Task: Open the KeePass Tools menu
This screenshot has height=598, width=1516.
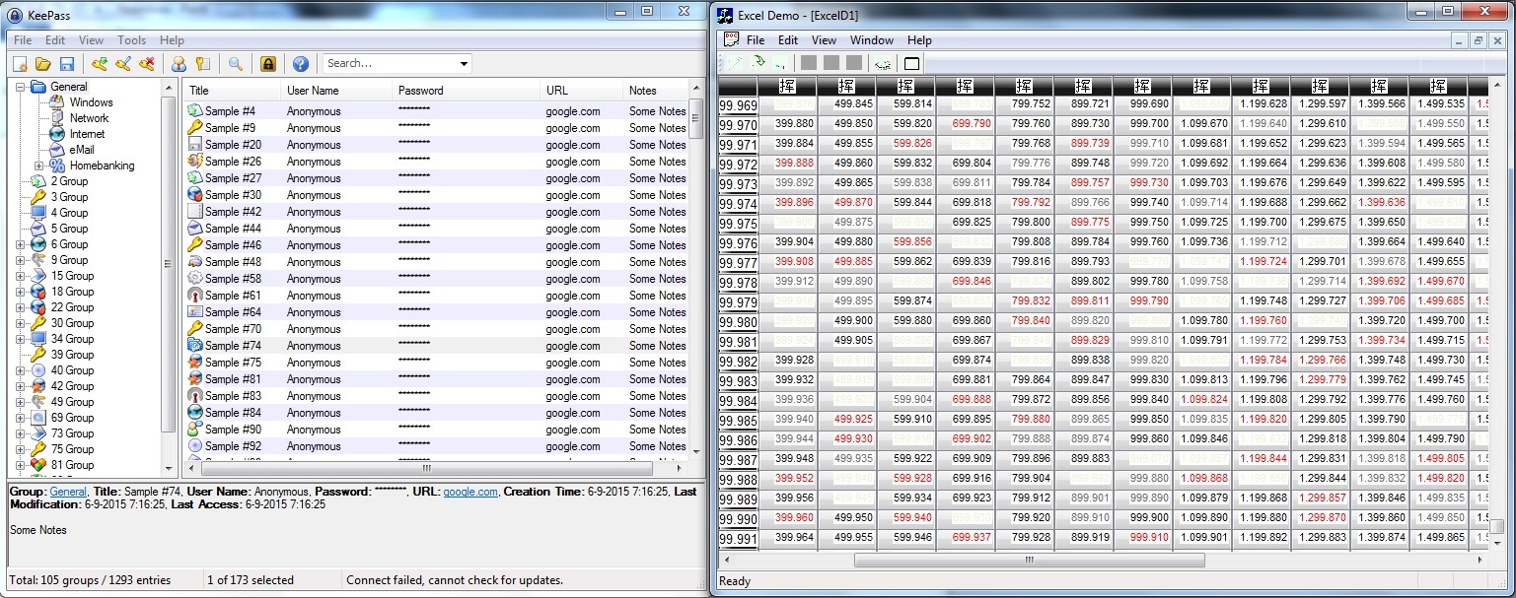Action: tap(131, 40)
